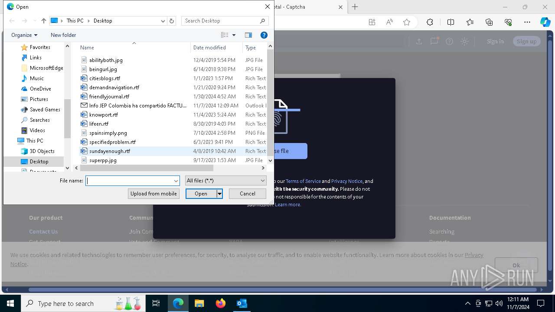Expand the view options dropdown arrow
Viewport: 555px width, 312px height.
tap(234, 35)
